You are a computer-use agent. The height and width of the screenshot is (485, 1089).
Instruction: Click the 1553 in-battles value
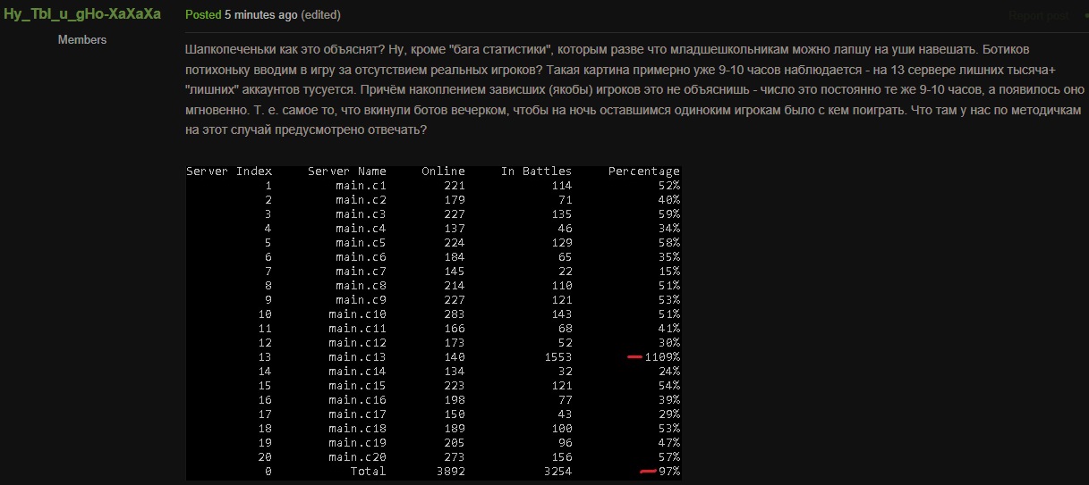(557, 357)
